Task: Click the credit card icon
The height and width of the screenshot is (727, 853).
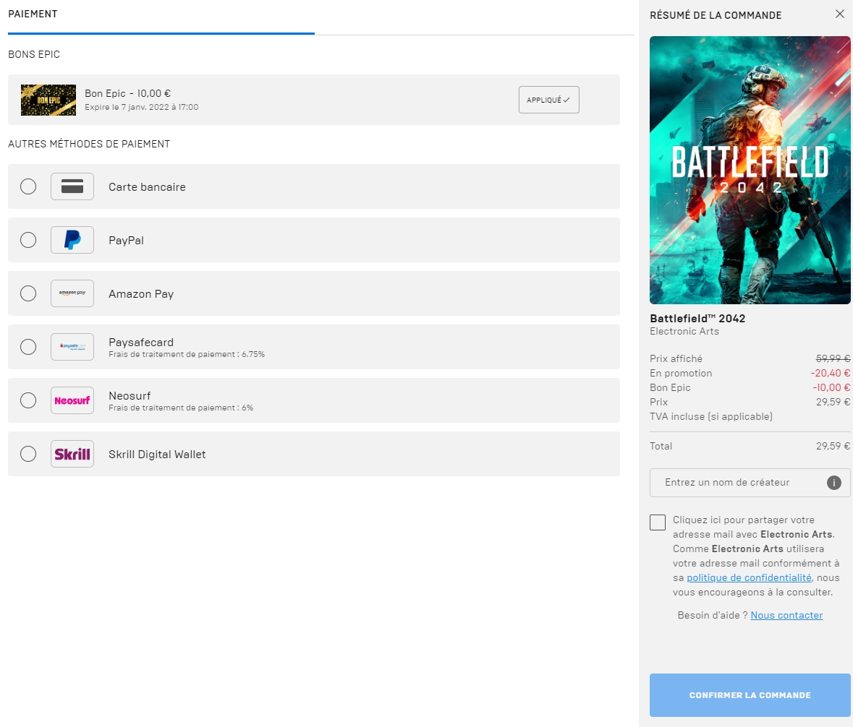Action: tap(72, 186)
